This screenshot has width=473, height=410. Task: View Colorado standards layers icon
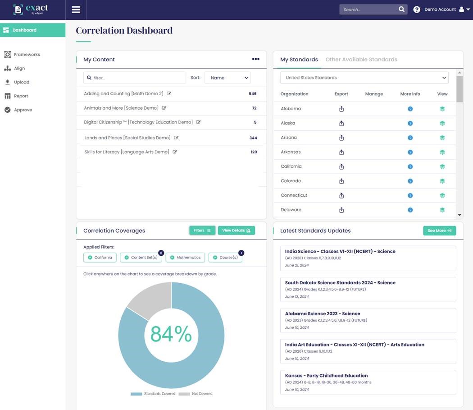coord(442,181)
